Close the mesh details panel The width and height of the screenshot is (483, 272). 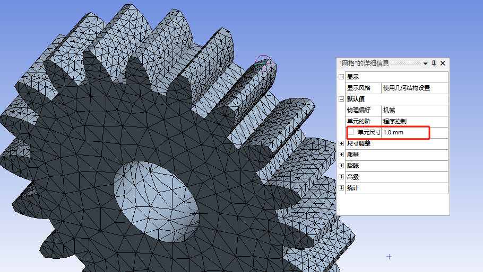point(443,64)
